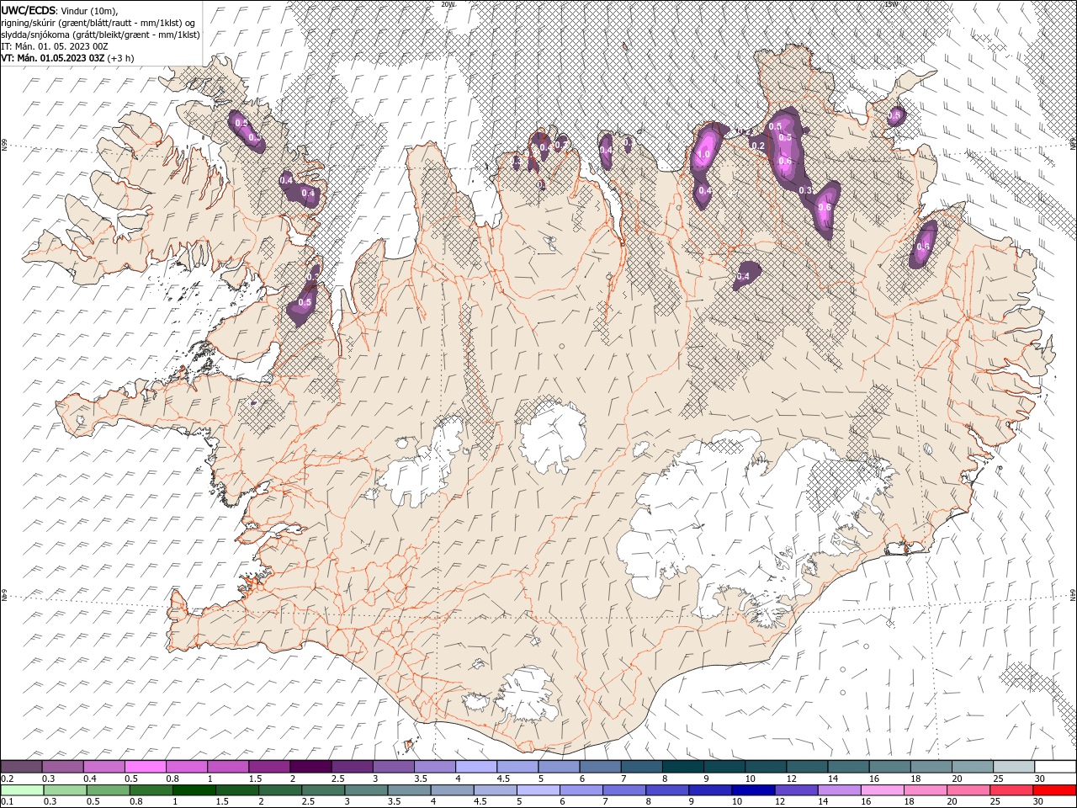Click the round white Hofsjökull glacier in central Iceland
1077x808 pixels.
tap(553, 436)
